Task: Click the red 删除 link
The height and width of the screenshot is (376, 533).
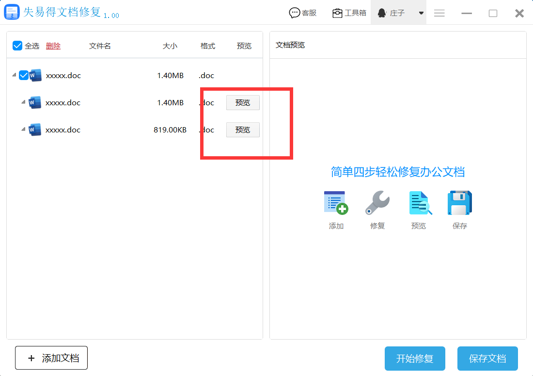Action: [53, 46]
